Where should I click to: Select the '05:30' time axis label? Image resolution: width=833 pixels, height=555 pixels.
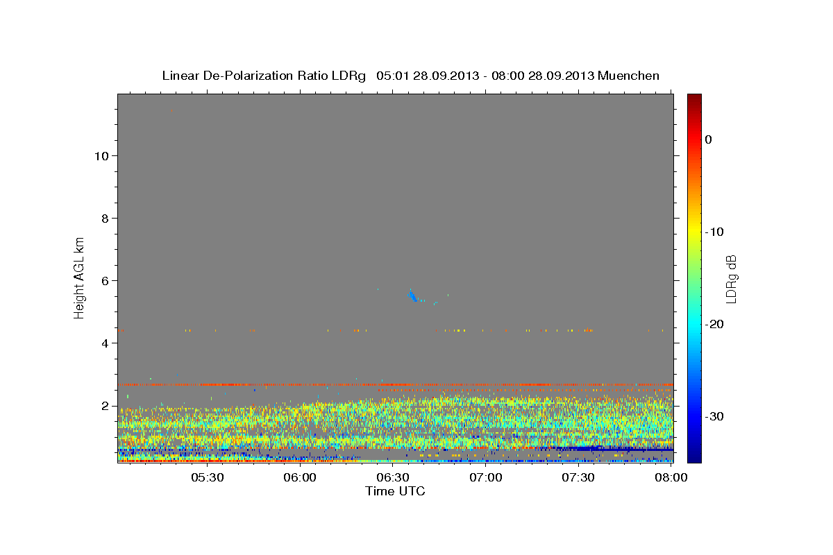click(207, 478)
